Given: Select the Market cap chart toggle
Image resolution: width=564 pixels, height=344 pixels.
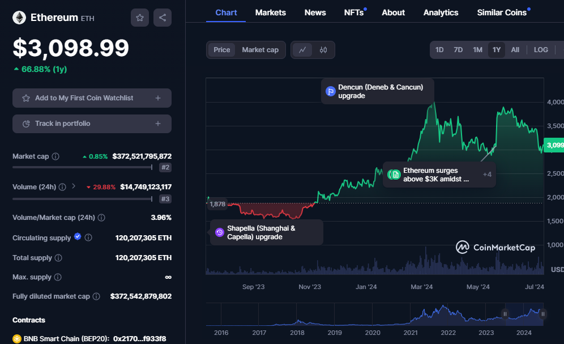Looking at the screenshot, I should click(x=260, y=50).
